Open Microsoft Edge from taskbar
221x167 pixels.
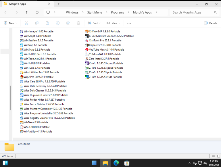[x=116, y=163]
